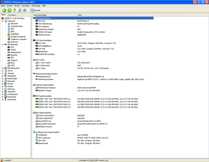The width and height of the screenshot is (209, 162).
Task: Select the CPU-Eigenschaften highlighted row
Action: click(x=93, y=18)
